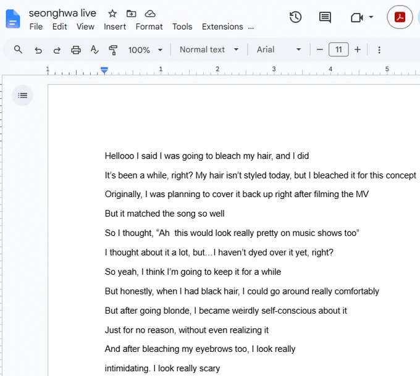Show hidden menus via ellipsis
Image resolution: width=420 pixels, height=376 pixels.
point(251,27)
